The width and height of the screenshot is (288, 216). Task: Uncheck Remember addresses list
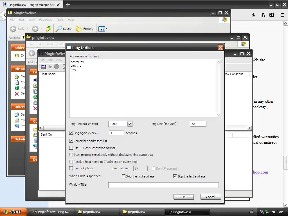[x=71, y=141]
